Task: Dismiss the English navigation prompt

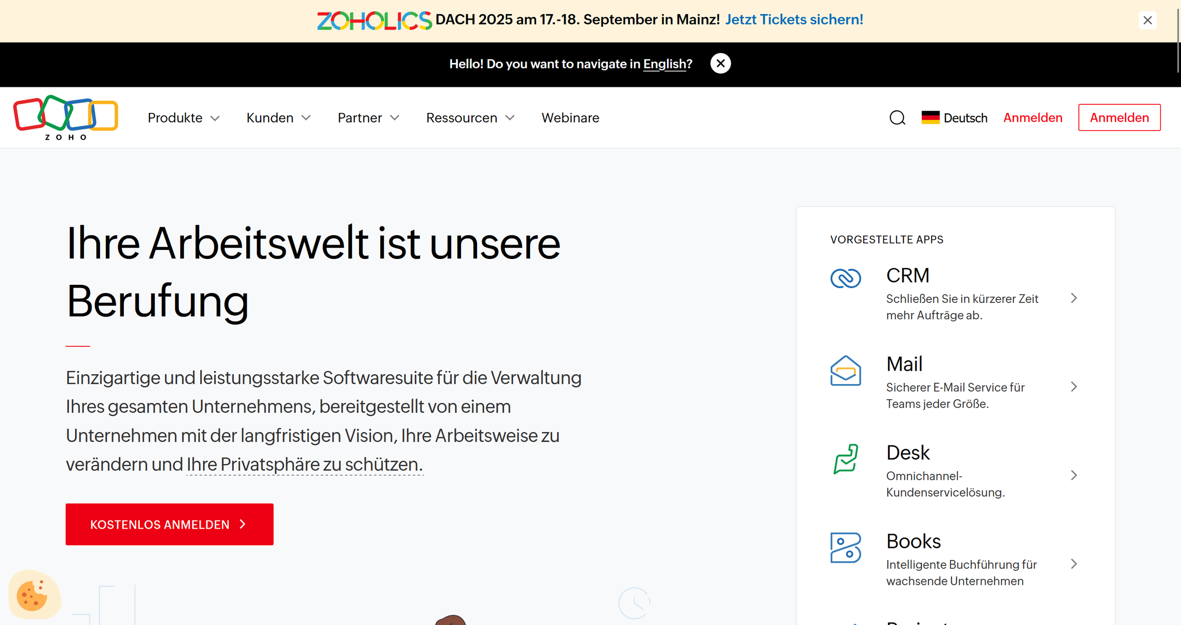Action: 720,64
